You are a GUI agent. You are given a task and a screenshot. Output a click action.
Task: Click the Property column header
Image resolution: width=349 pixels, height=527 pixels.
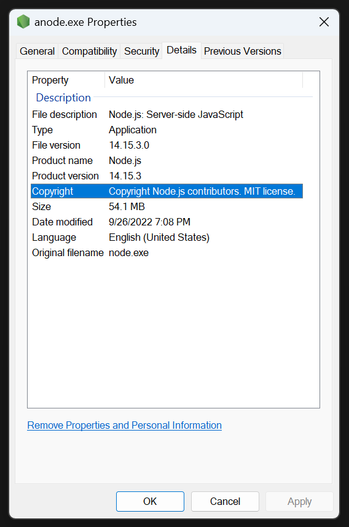tap(66, 80)
